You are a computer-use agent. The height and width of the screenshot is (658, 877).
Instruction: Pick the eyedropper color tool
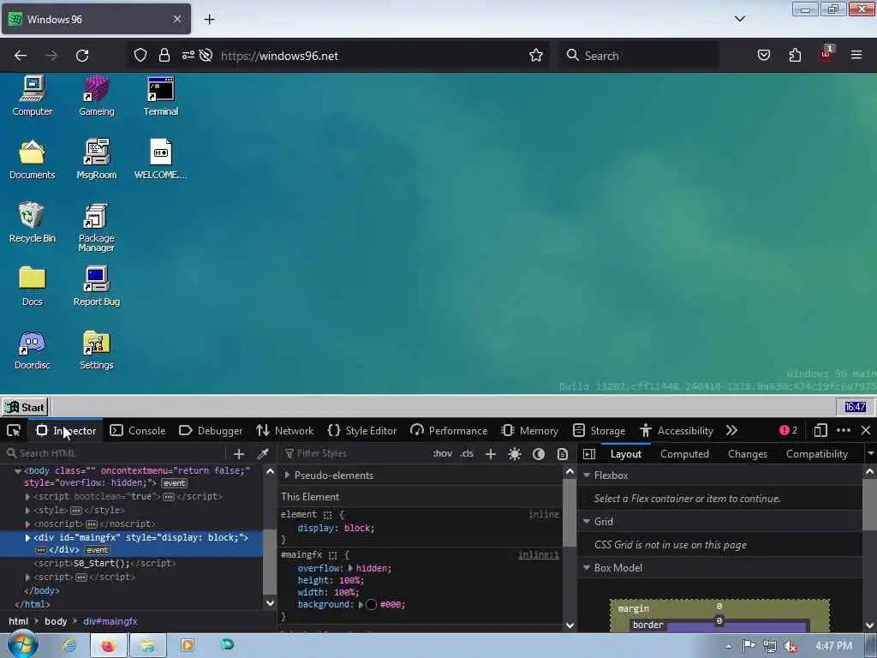pyautogui.click(x=263, y=453)
